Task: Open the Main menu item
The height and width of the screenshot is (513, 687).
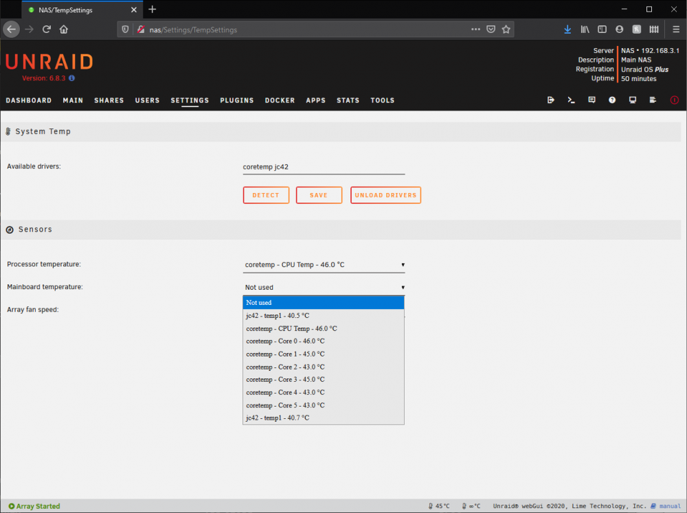Action: tap(73, 100)
